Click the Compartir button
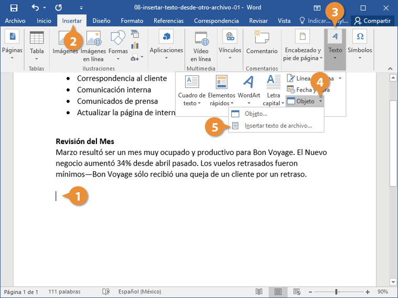 [x=372, y=21]
